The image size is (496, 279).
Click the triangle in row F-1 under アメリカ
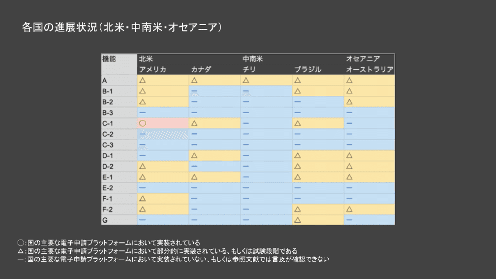pyautogui.click(x=143, y=199)
